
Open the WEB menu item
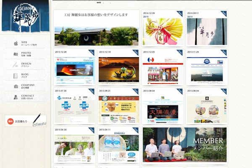[x=25, y=43]
